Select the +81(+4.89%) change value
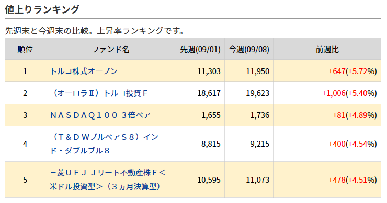The image size is (387, 203). pos(355,115)
